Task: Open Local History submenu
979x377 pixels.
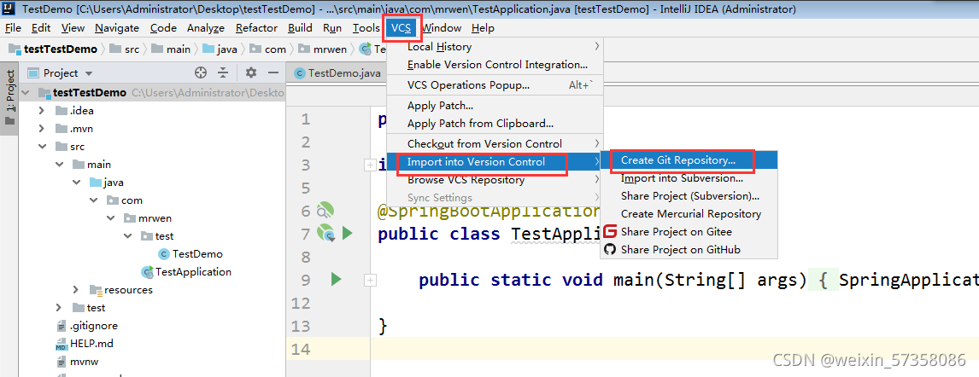Action: (495, 47)
